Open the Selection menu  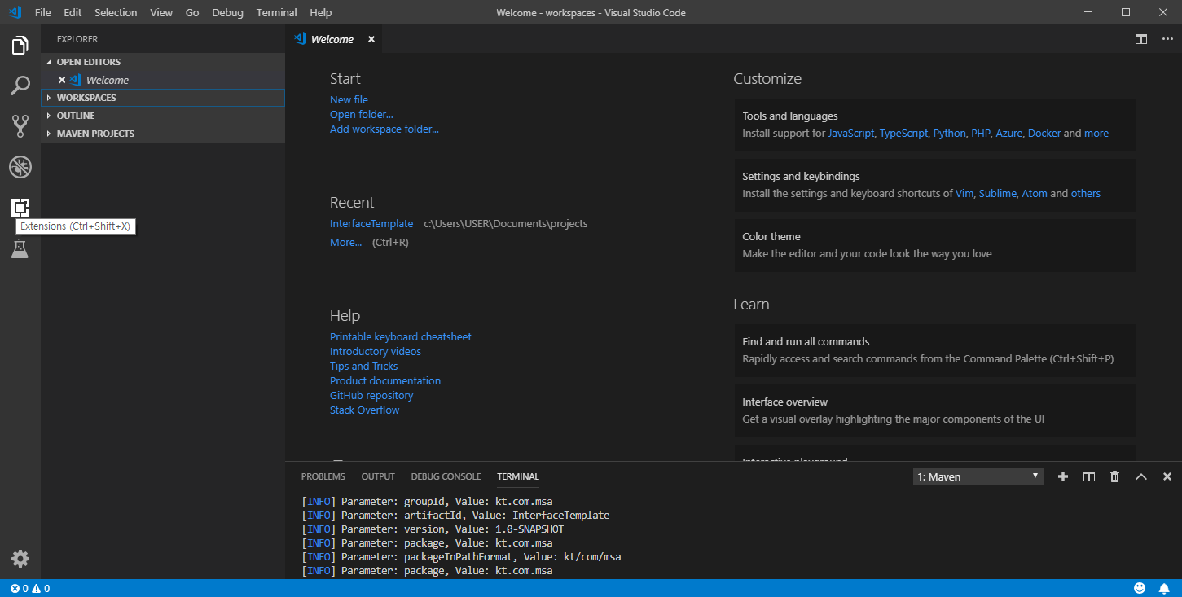pos(116,12)
